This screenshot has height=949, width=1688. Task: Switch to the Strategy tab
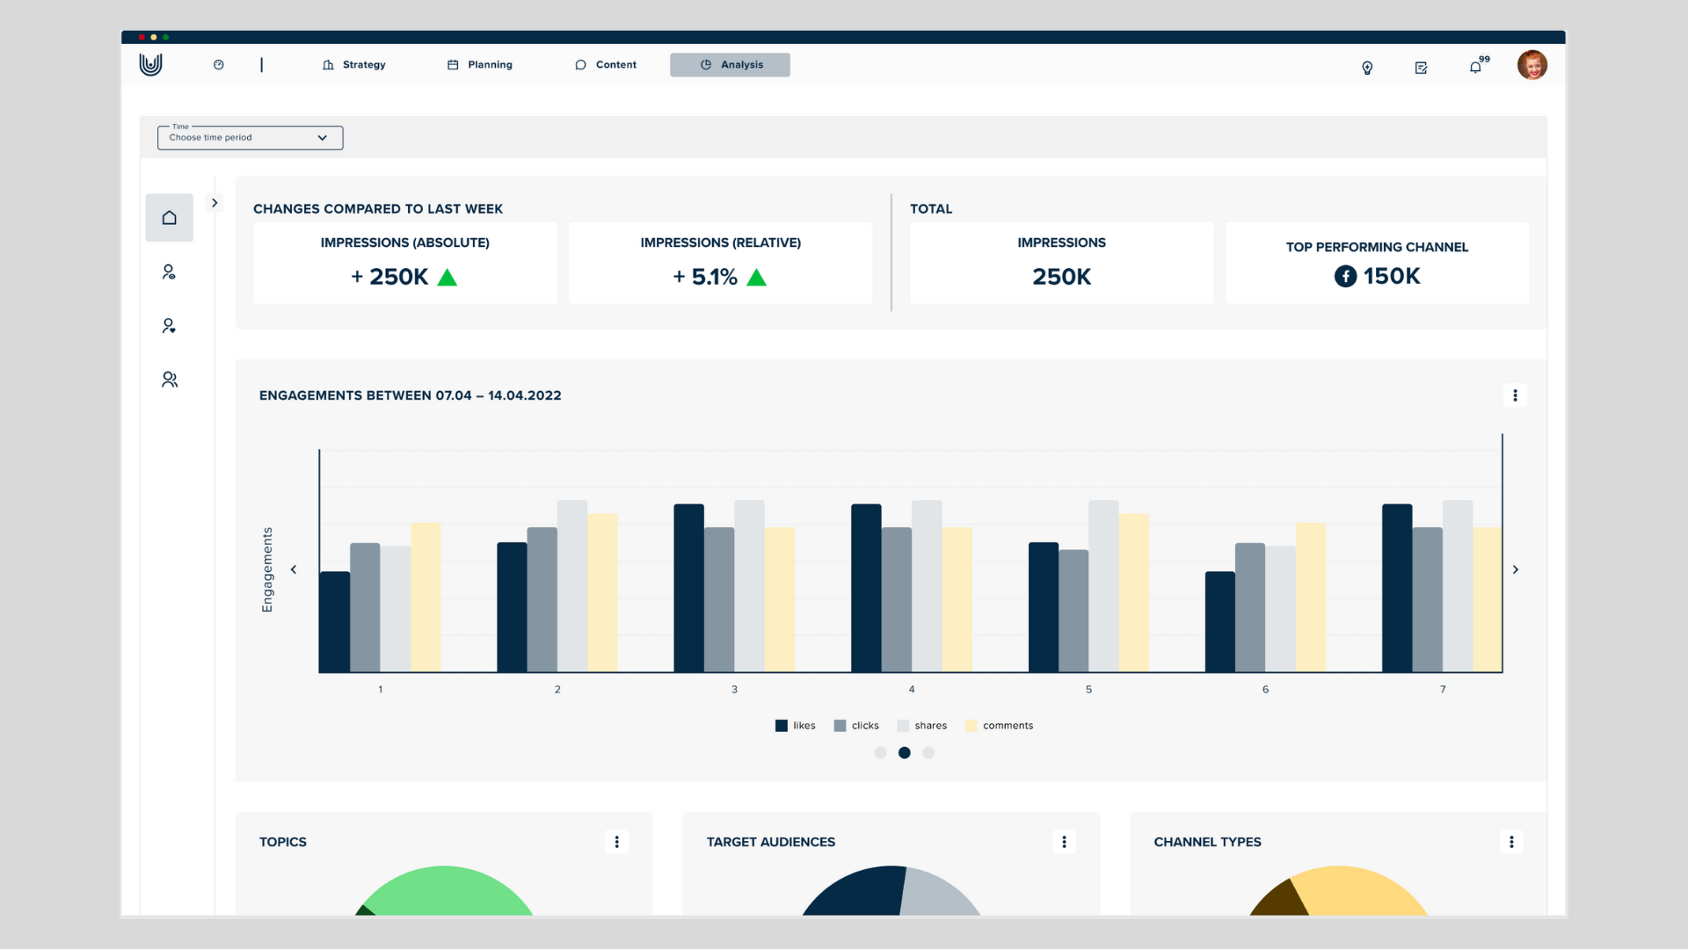pos(353,65)
